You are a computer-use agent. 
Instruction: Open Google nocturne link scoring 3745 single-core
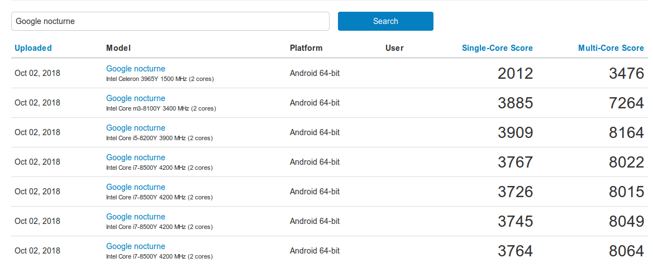(136, 217)
